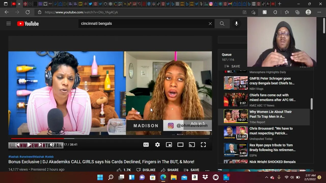Open Nick Wright SHOCKED Bengals video
Screen dimensions: 326x183
point(264,162)
